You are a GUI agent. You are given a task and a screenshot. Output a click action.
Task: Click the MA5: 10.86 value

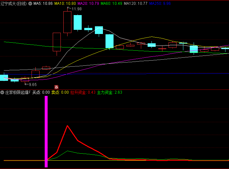tap(43, 4)
